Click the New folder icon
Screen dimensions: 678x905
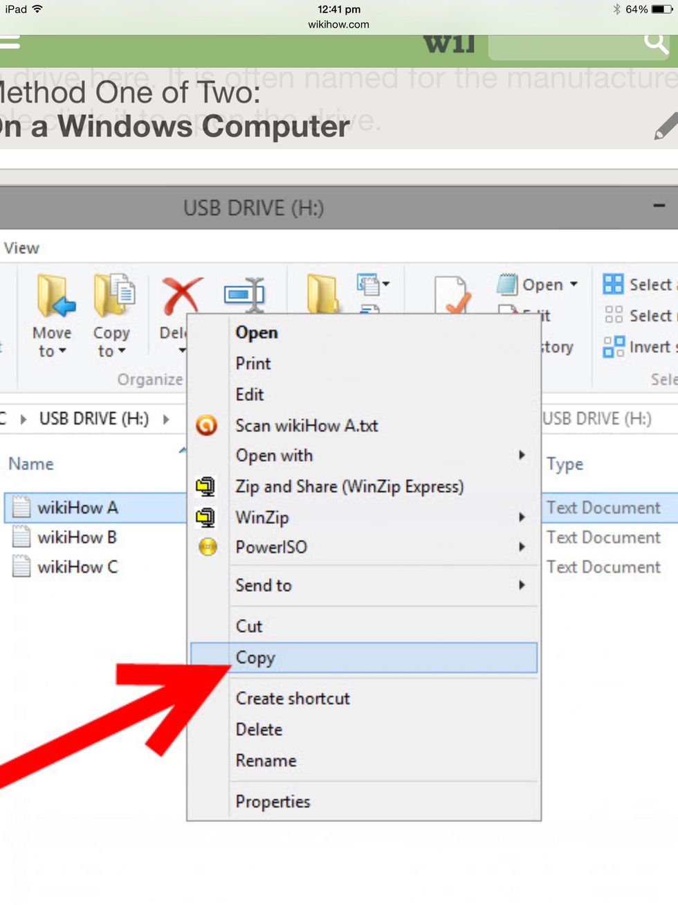322,294
